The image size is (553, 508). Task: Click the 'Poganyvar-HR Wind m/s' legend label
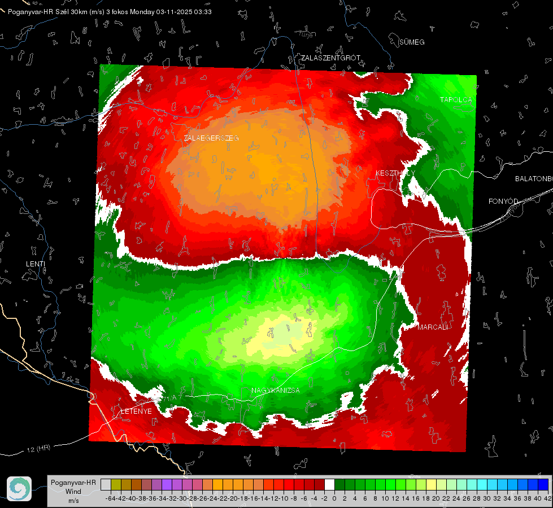click(x=73, y=492)
